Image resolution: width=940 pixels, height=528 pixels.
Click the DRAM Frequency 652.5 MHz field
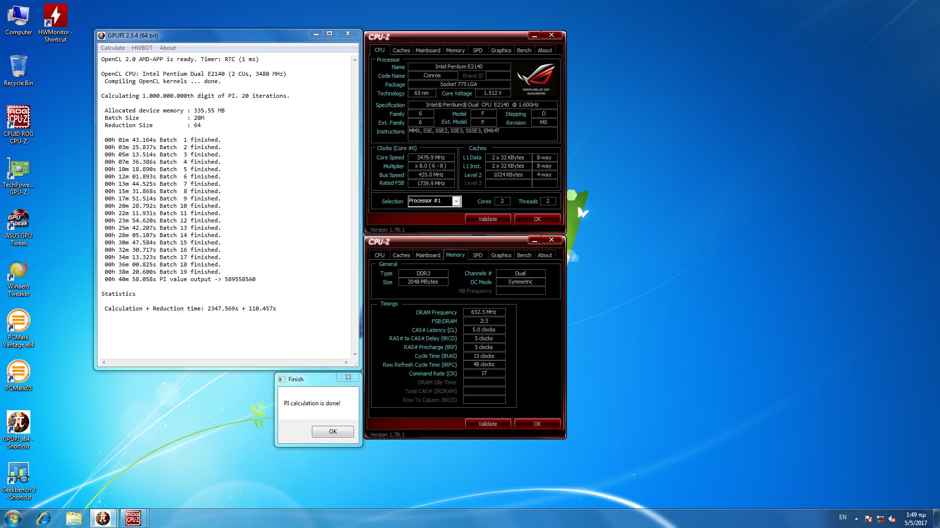484,312
